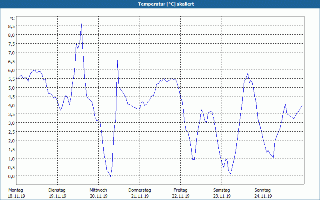This screenshot has height=200, width=320.
Task: Click the 'Freitag' day label
Action: [180, 190]
